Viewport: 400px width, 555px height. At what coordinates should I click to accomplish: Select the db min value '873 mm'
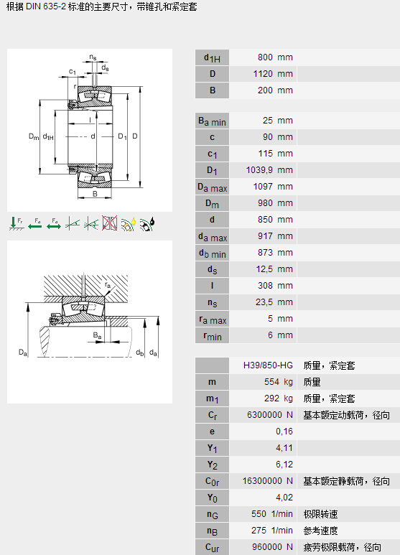tap(275, 253)
